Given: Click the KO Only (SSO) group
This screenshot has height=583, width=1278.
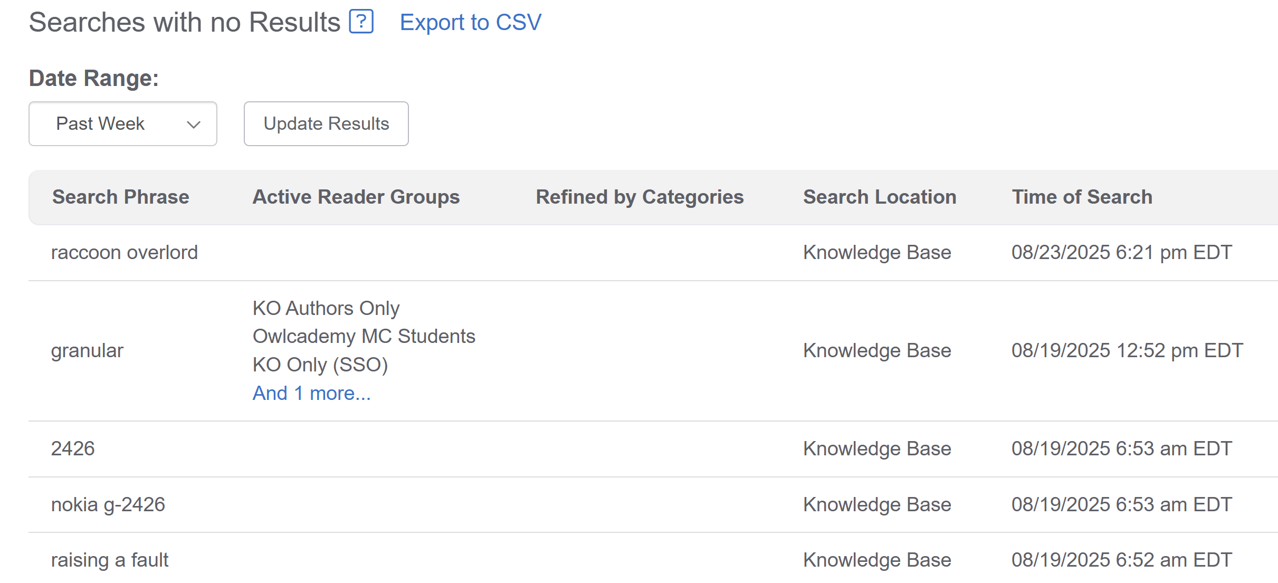Looking at the screenshot, I should pos(320,365).
